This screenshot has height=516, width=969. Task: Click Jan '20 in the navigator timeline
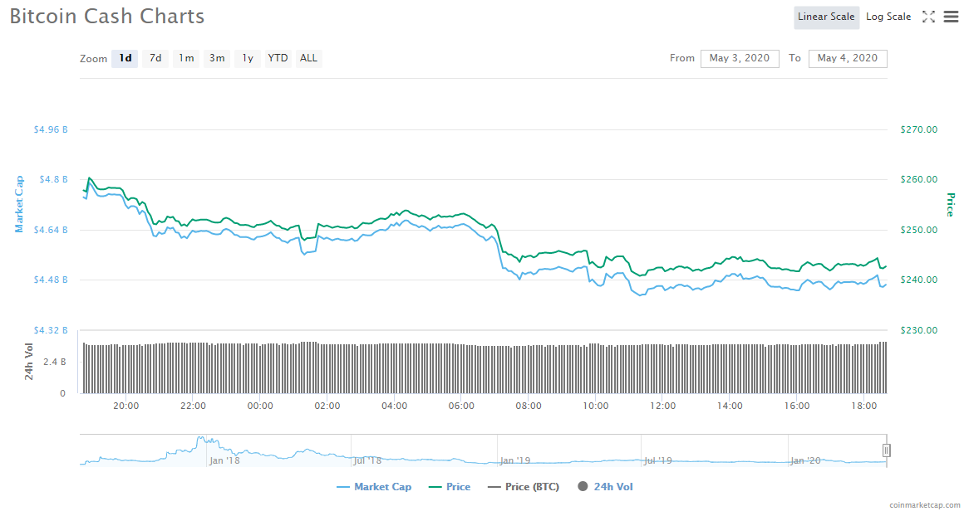coord(806,460)
